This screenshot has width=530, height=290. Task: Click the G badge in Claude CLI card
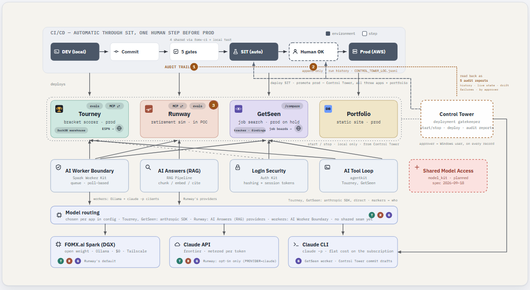click(x=298, y=261)
